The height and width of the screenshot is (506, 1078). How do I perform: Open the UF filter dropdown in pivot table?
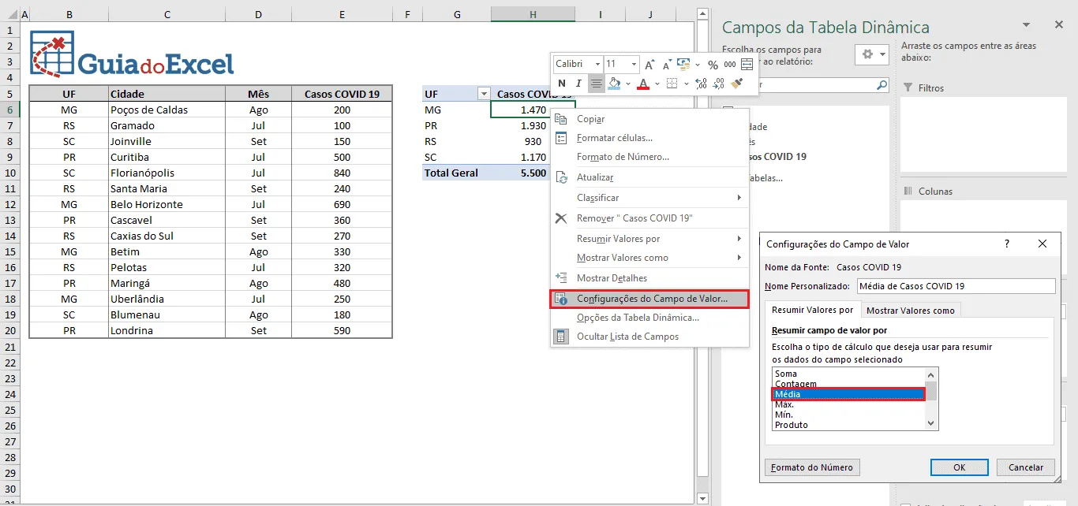(x=484, y=94)
